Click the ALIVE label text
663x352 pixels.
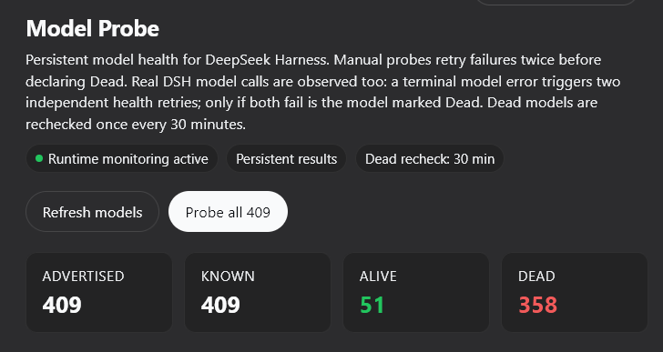pos(378,276)
